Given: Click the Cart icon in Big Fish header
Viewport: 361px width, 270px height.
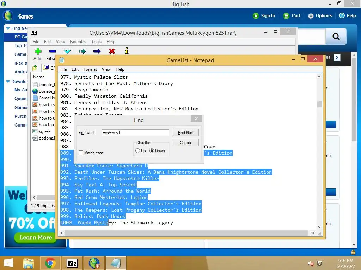Looking at the screenshot, I should [x=286, y=16].
